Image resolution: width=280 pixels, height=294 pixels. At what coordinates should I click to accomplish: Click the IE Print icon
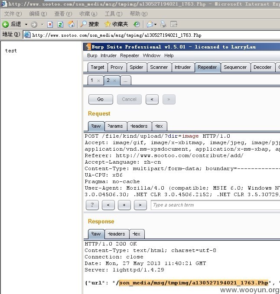[x=163, y=24]
